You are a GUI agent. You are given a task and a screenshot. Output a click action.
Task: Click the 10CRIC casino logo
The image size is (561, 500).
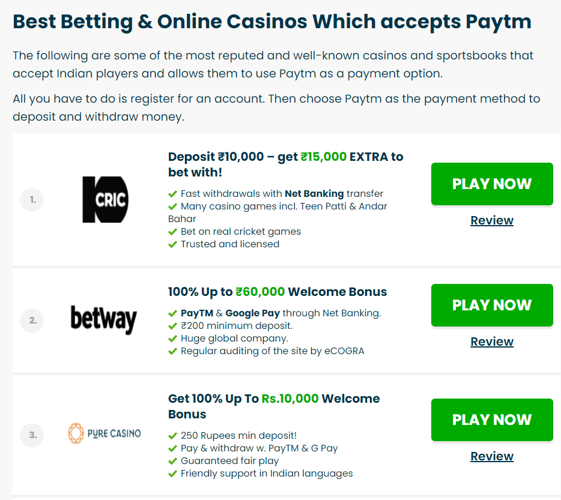105,199
